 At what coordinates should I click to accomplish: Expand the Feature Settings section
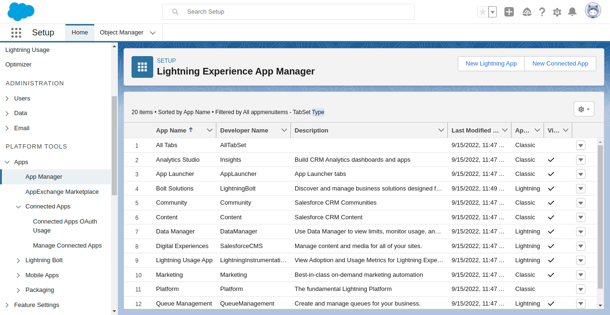tap(7, 305)
